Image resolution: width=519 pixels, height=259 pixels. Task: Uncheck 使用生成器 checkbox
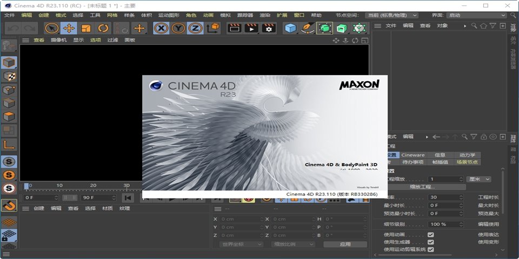tap(431, 242)
